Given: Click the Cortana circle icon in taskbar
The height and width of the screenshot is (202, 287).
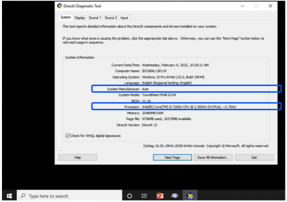Looking at the screenshot, I should [x=130, y=196].
